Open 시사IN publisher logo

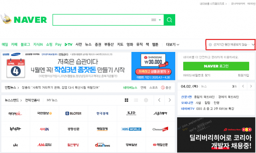click(x=44, y=129)
